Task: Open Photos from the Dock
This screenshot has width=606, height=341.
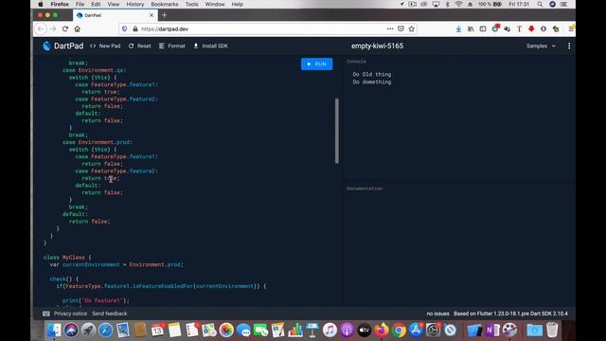Action: point(226,331)
